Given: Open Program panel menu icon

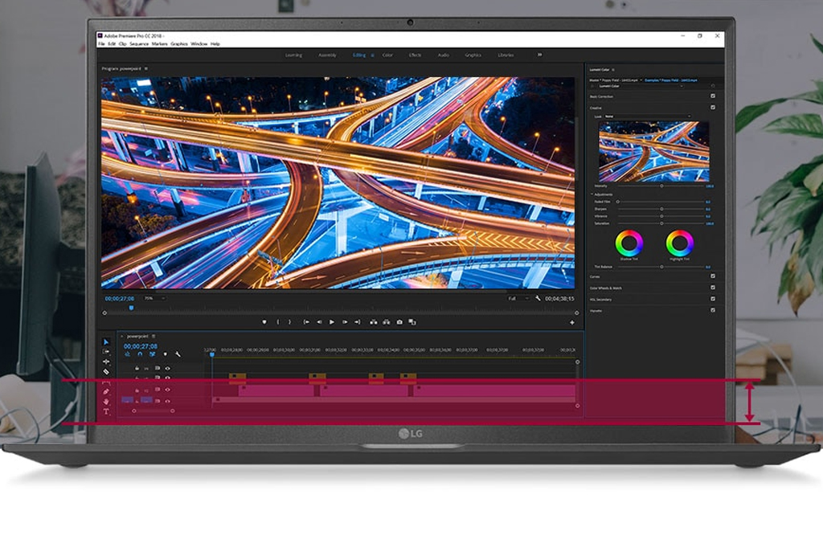Looking at the screenshot, I should (x=146, y=68).
